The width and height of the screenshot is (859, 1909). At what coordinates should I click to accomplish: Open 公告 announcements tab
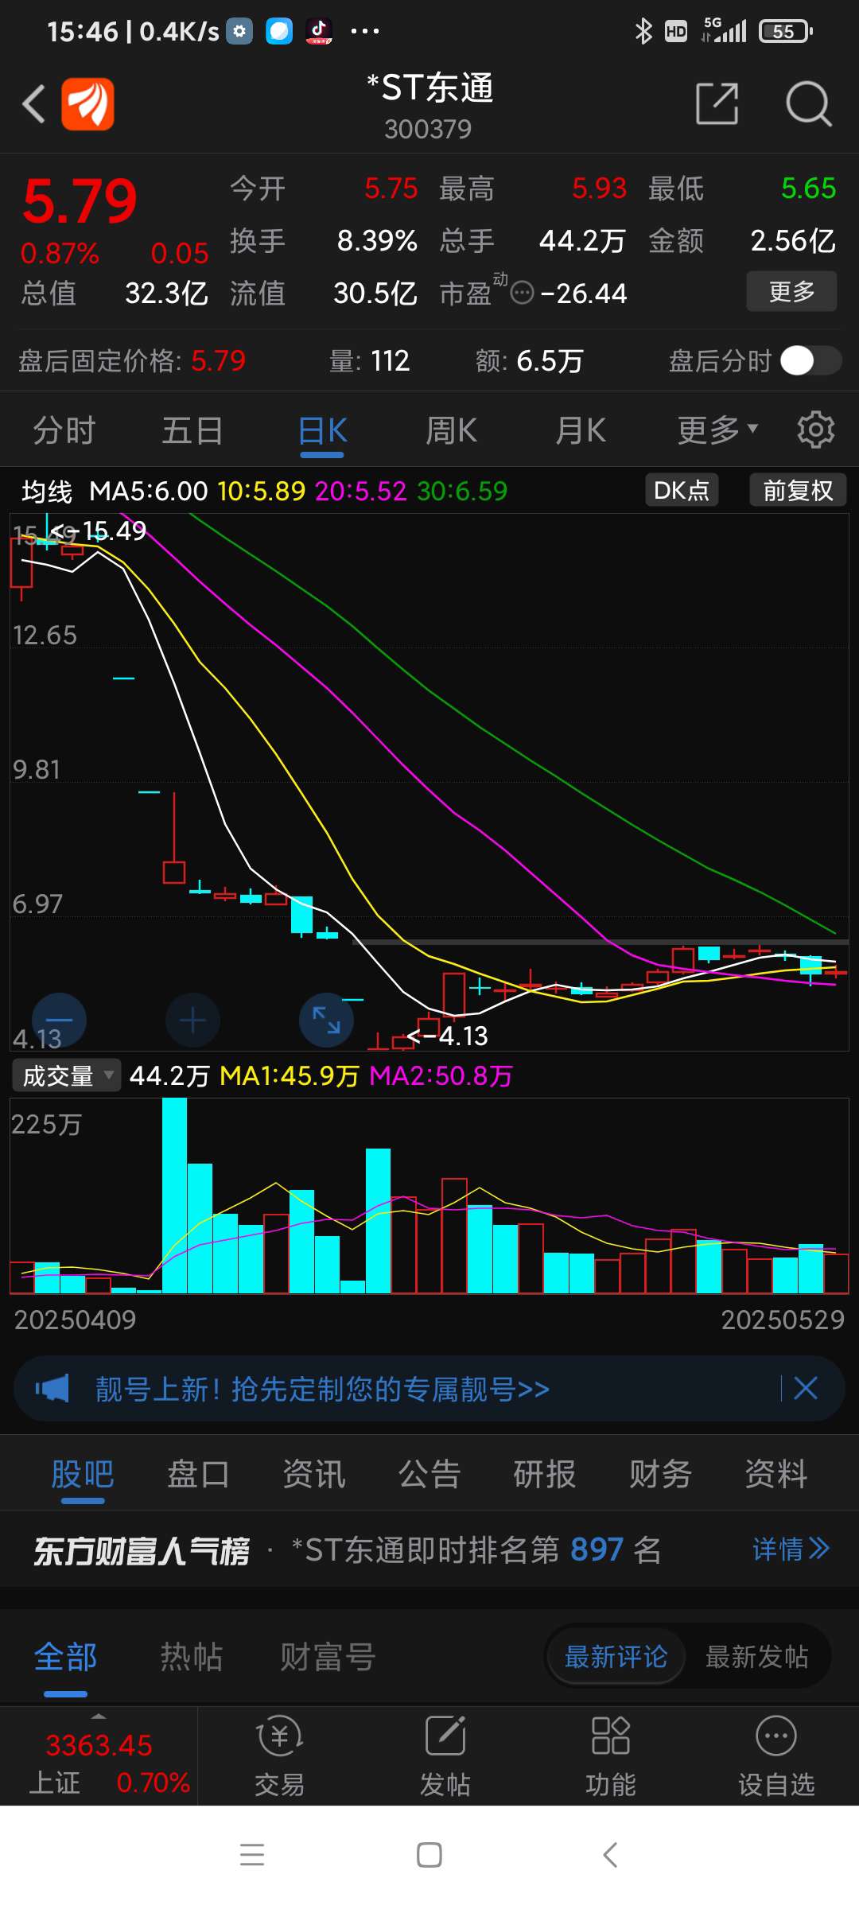tap(429, 1474)
